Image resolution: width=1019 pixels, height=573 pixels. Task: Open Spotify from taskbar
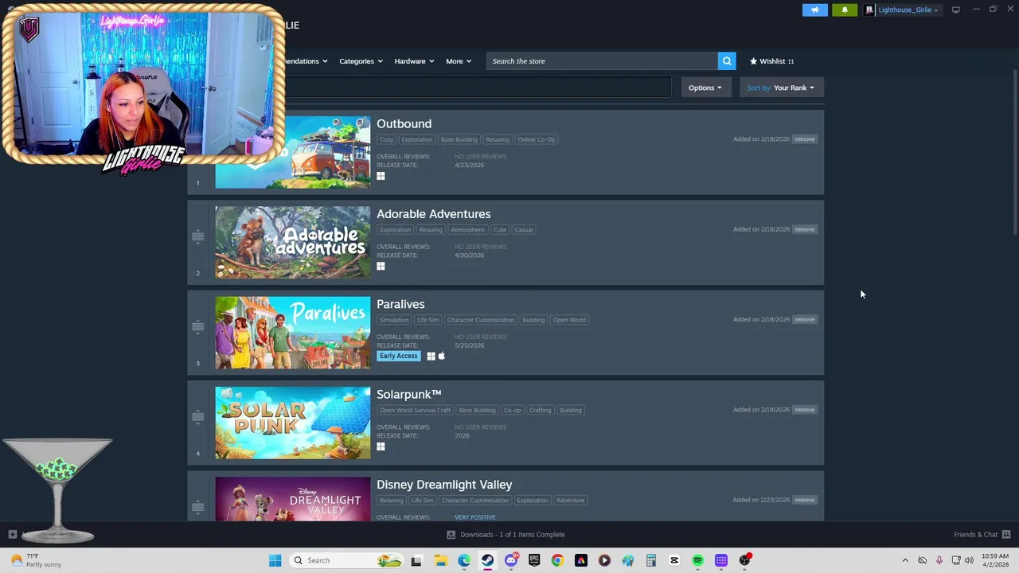pos(697,560)
